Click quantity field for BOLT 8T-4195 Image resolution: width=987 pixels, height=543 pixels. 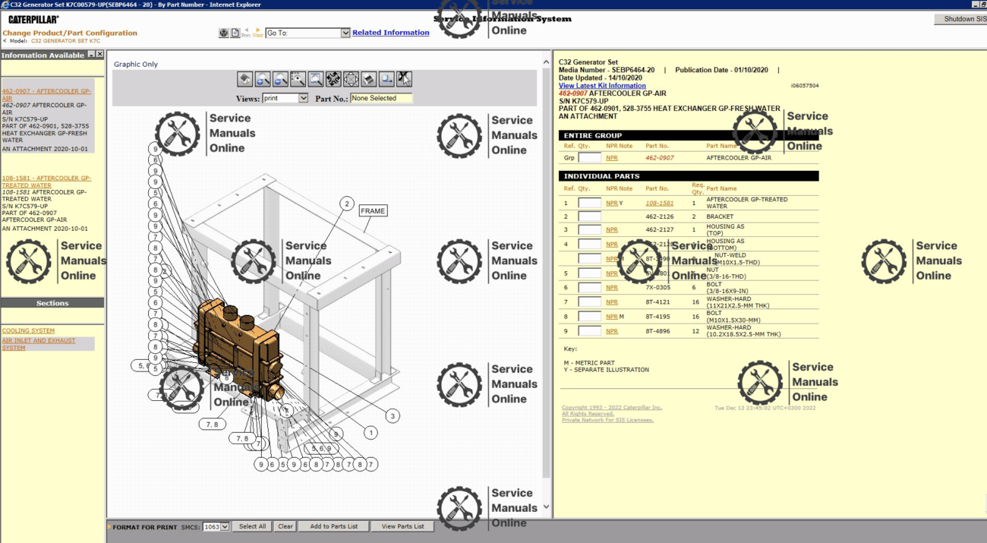coord(590,317)
